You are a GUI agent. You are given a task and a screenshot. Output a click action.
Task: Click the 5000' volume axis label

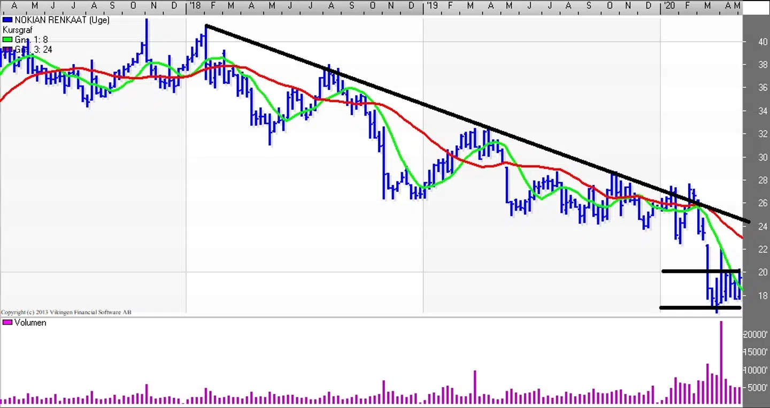[x=757, y=388]
